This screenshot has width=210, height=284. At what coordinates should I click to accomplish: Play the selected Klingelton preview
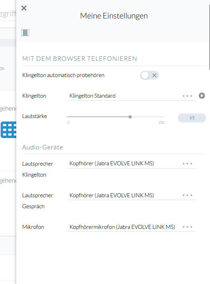click(202, 96)
